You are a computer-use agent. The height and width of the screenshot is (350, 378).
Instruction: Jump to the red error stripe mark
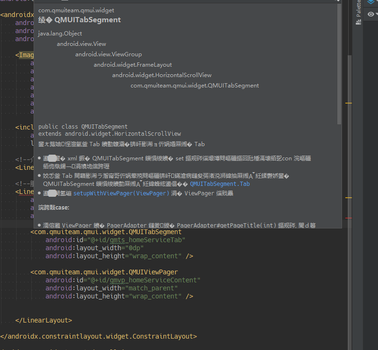[348, 218]
